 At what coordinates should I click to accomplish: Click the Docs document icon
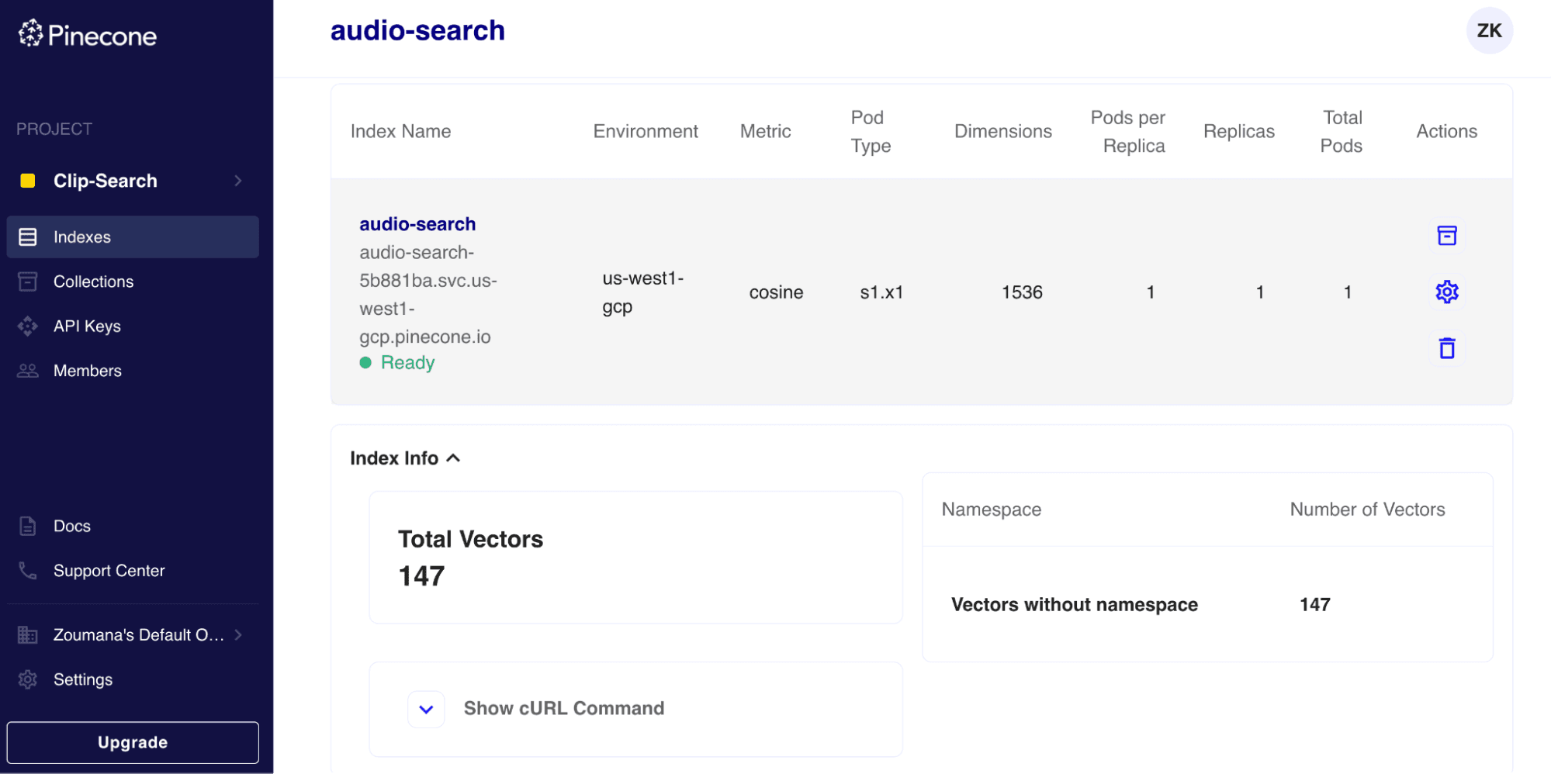click(x=28, y=526)
